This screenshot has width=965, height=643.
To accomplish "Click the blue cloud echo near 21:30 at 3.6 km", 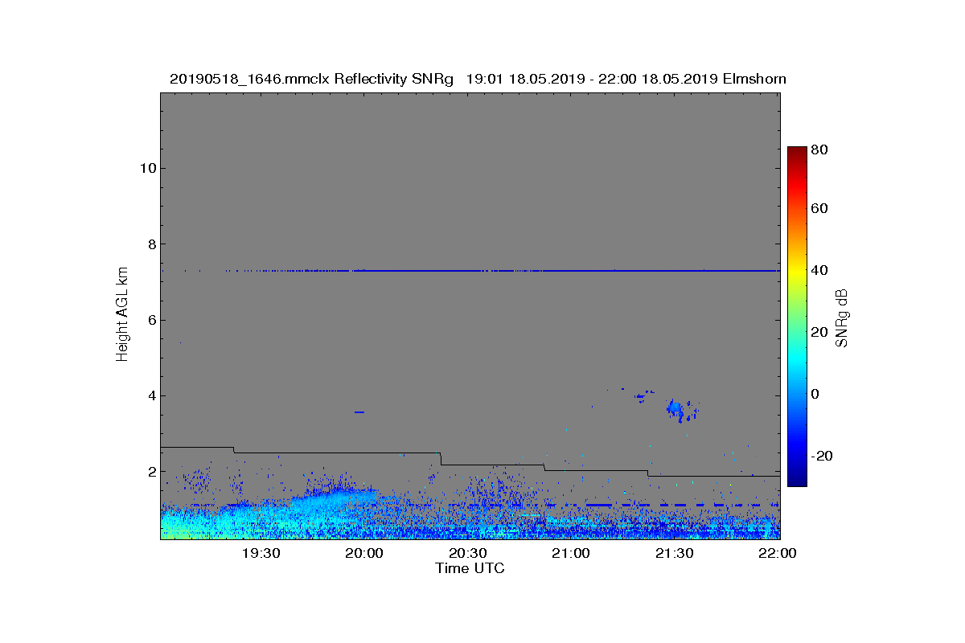I will coord(676,410).
